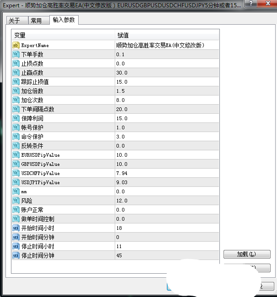Select the 下单间隔点数 value 20.0

(167, 109)
